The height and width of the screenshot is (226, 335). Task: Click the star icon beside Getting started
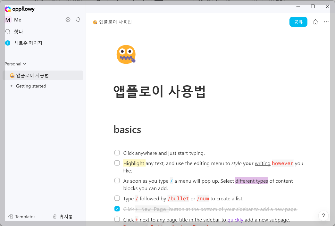click(x=12, y=86)
